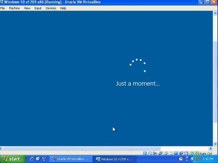Click the orange magnifier tray icon
Screen dimensions: 218x163
click(198, 159)
